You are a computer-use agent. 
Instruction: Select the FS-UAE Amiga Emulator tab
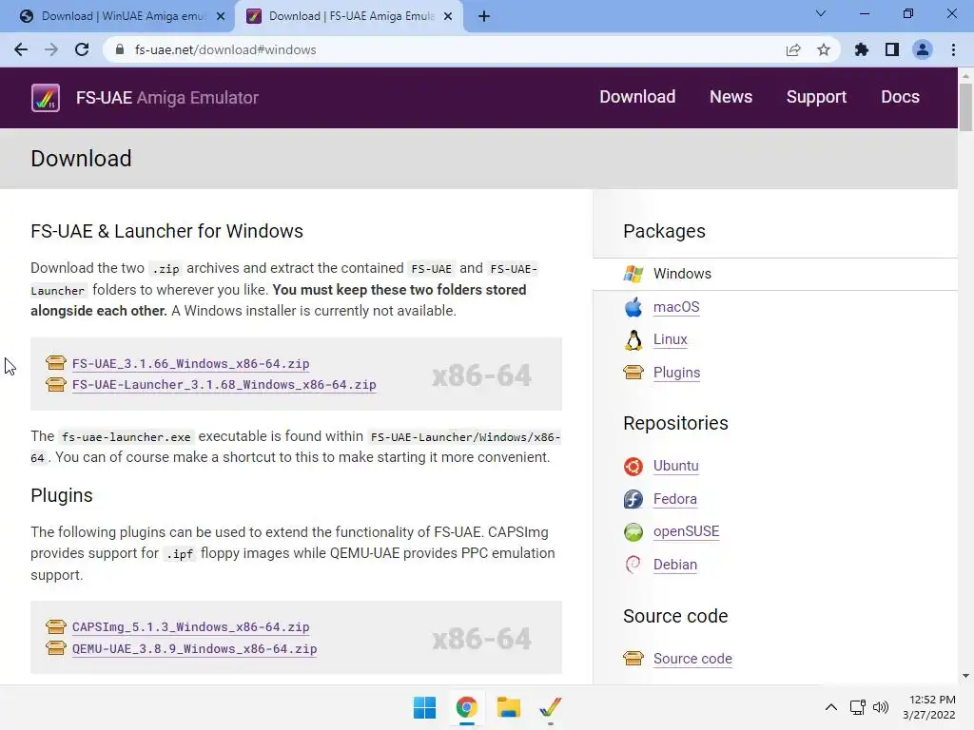(x=348, y=16)
